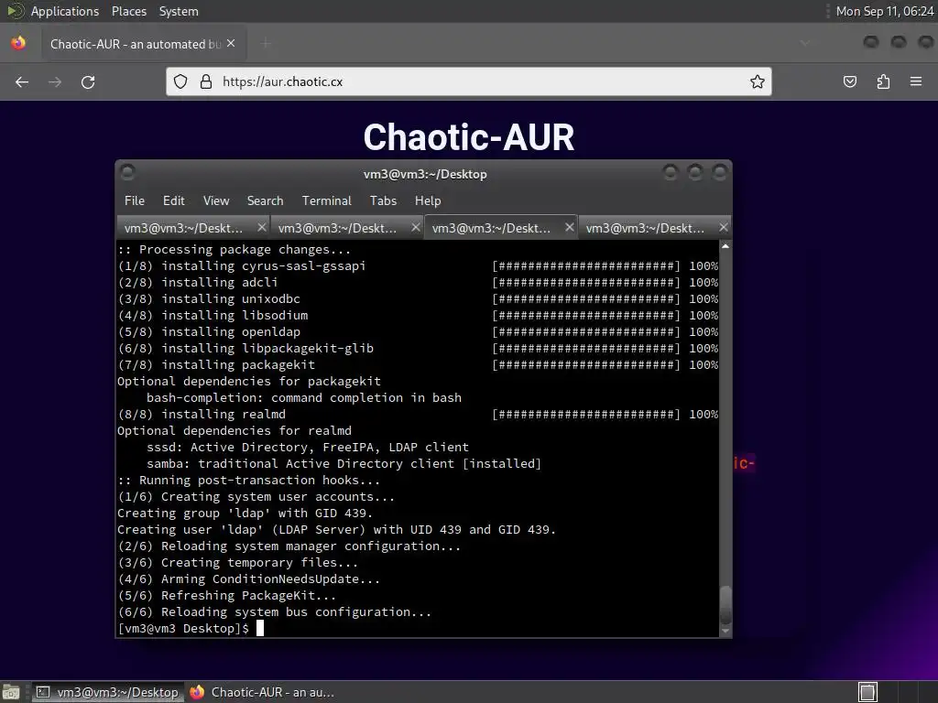The image size is (938, 703).
Task: Expand the list all tabs chevron
Action: tap(805, 43)
